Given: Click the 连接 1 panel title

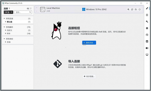Looking at the screenshot, I should click(7, 8).
